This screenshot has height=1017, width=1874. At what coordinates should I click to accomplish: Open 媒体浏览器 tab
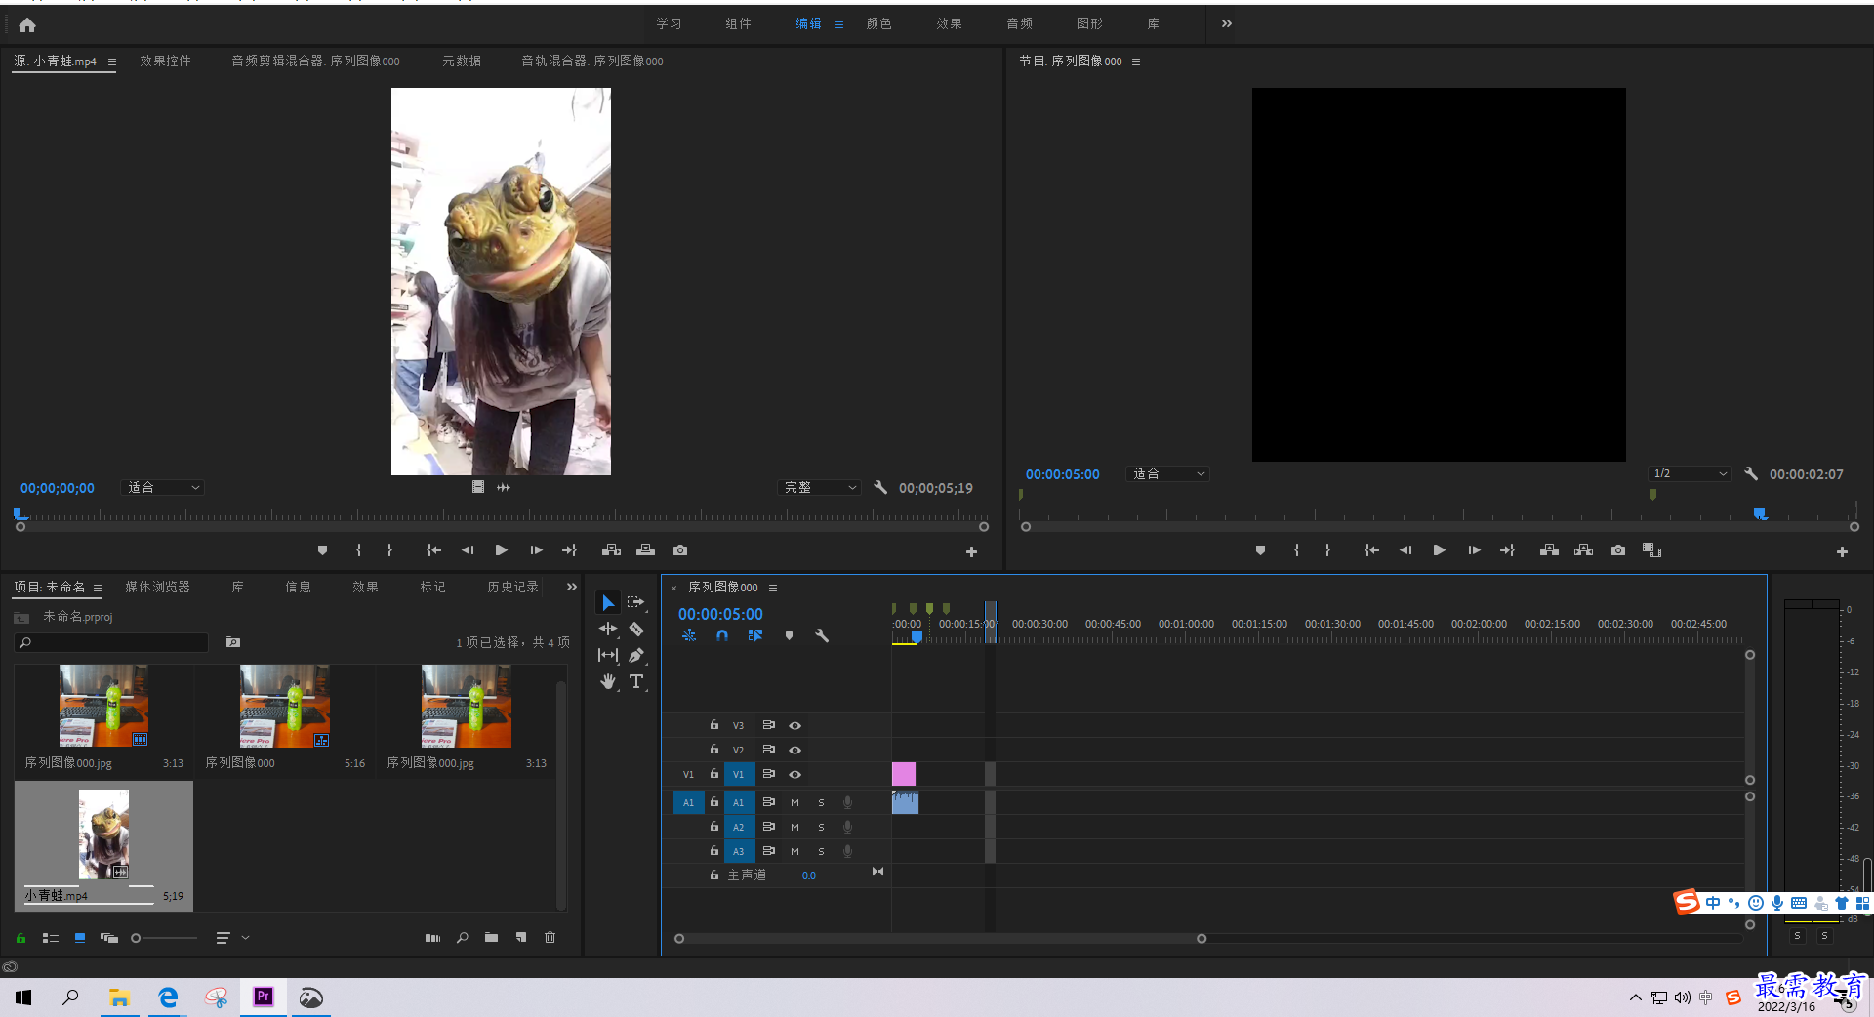157,587
